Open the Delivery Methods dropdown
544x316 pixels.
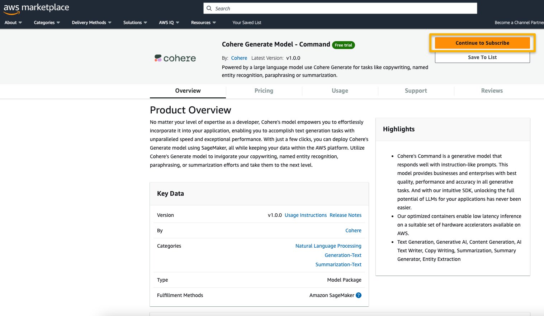(x=92, y=23)
